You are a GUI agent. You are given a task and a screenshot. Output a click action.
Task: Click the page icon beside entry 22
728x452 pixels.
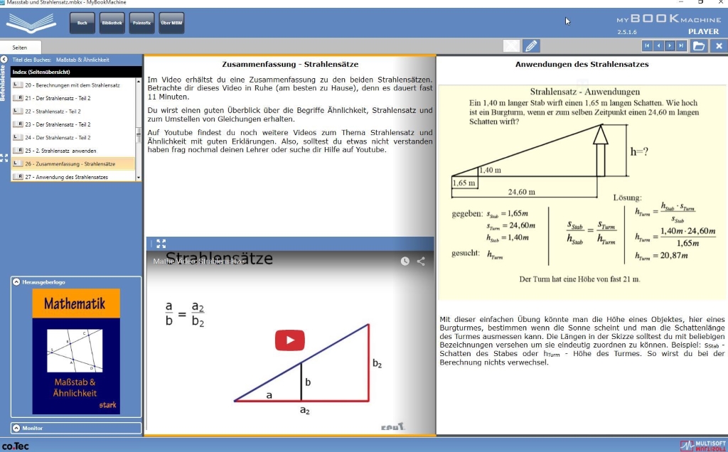pos(18,111)
